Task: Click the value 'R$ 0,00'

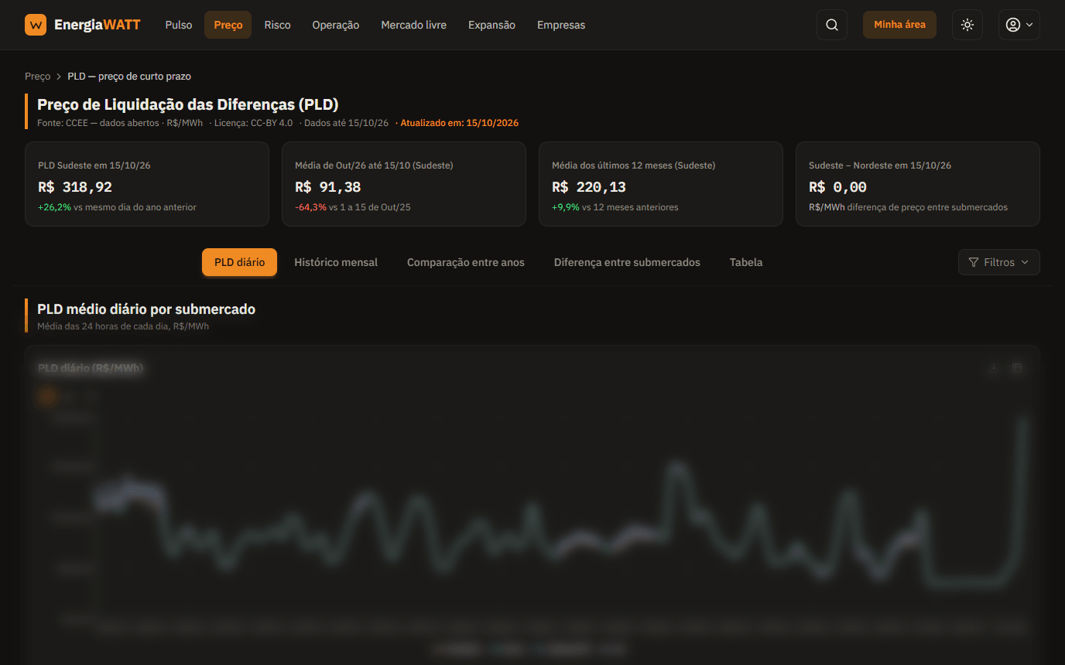Action: [x=837, y=187]
